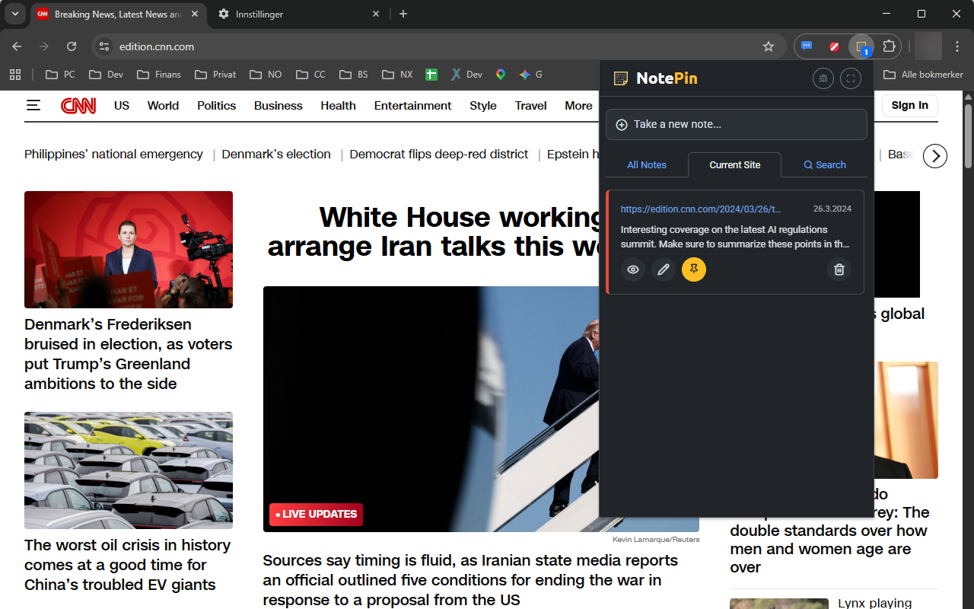Open the NotePin extension icon in toolbar
Image resolution: width=974 pixels, height=609 pixels.
pyautogui.click(x=861, y=46)
